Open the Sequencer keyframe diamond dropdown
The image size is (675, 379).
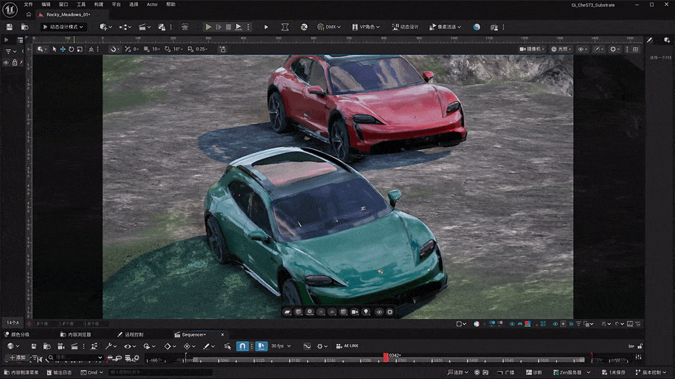coord(171,346)
